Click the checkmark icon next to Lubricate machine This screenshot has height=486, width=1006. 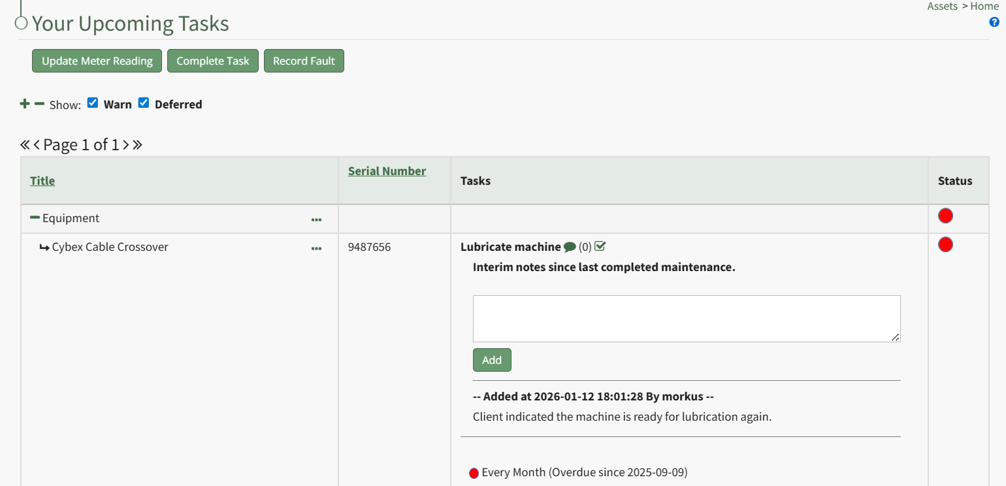(600, 246)
